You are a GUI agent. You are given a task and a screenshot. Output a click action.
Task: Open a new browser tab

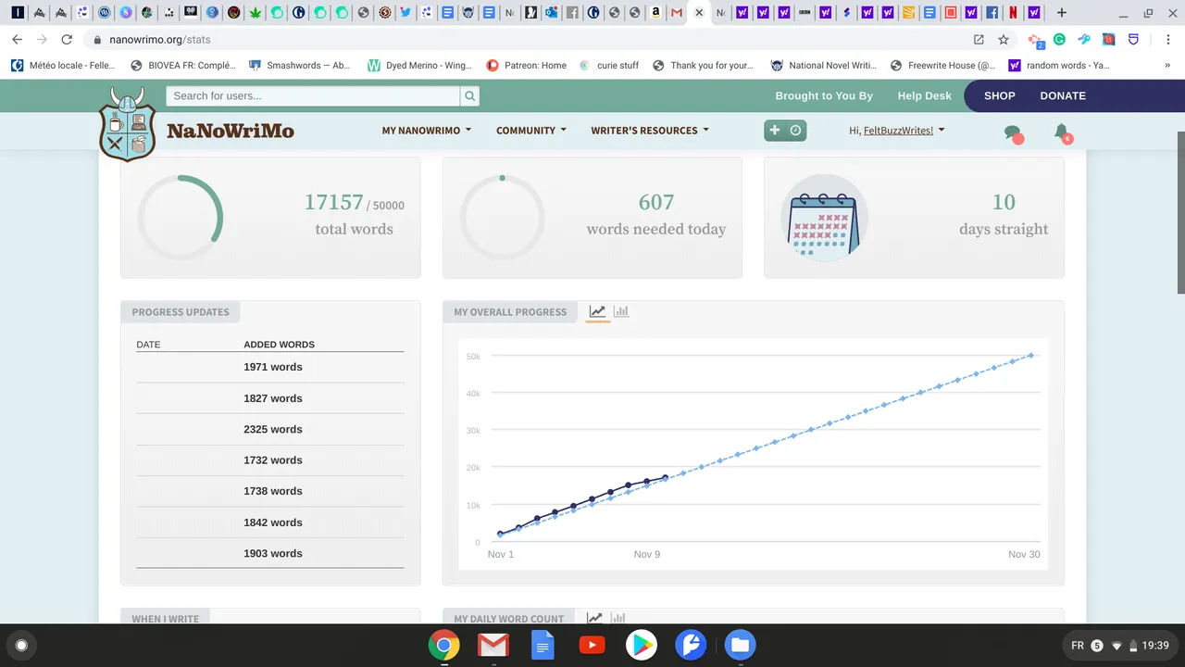click(1062, 13)
